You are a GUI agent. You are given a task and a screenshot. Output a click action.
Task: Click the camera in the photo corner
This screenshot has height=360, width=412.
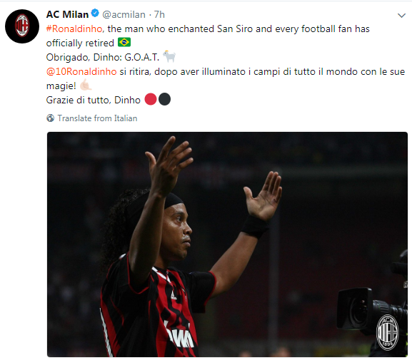[372, 307]
